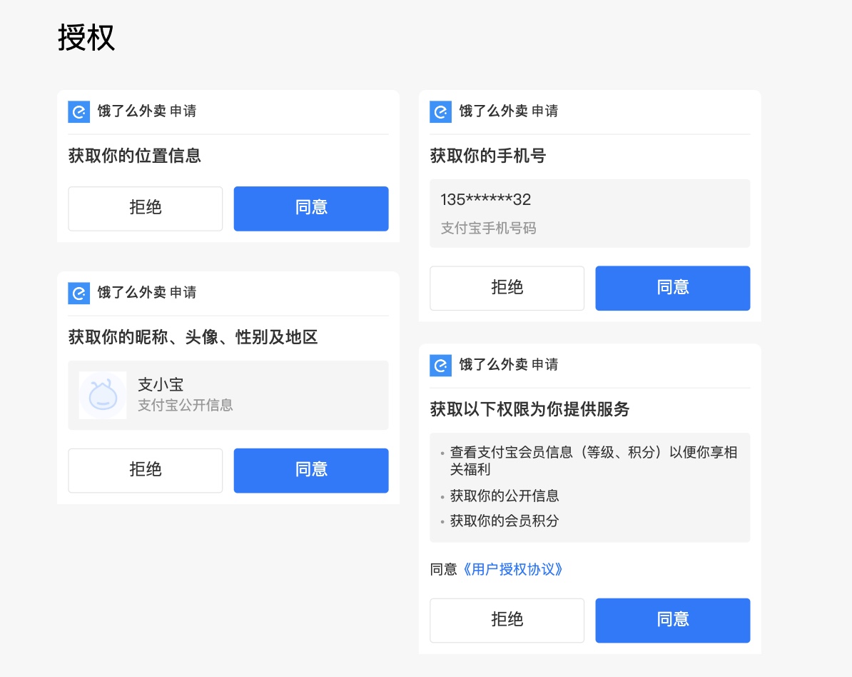Click 饿了么外卖 申请 text in location card
Screen dimensions: 852x677
(x=147, y=111)
